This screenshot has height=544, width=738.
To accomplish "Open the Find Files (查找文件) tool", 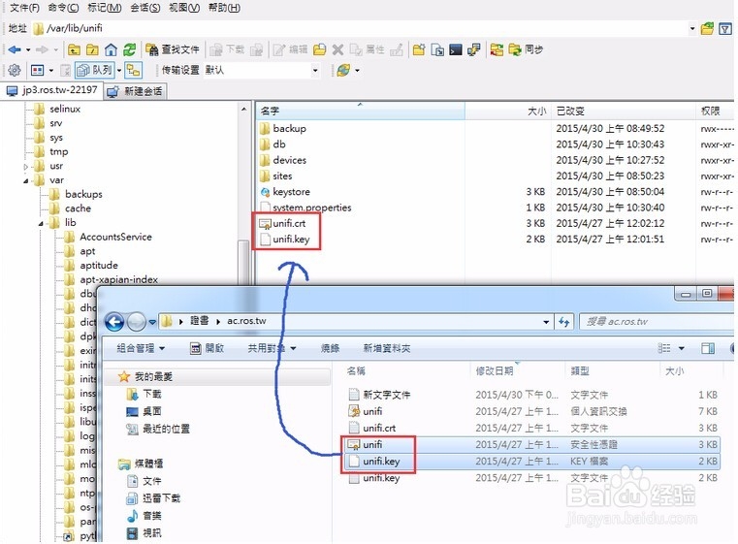I will (x=173, y=49).
